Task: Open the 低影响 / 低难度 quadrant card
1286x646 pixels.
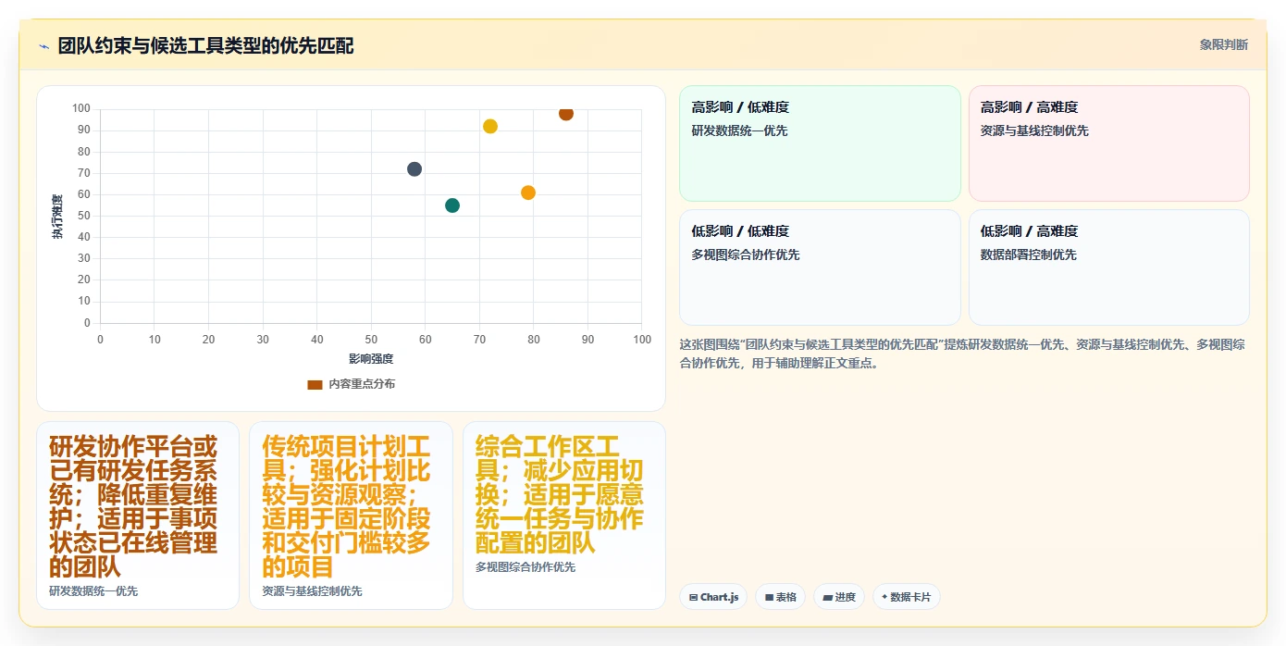Action: [x=820, y=267]
